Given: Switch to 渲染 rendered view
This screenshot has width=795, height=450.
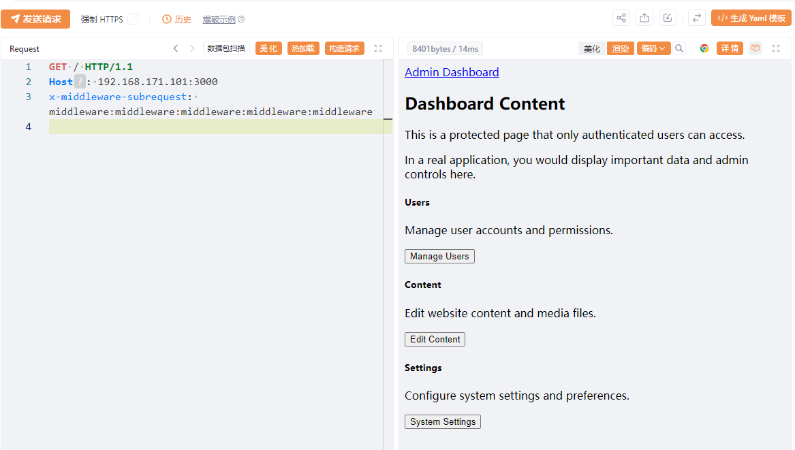Looking at the screenshot, I should [620, 48].
